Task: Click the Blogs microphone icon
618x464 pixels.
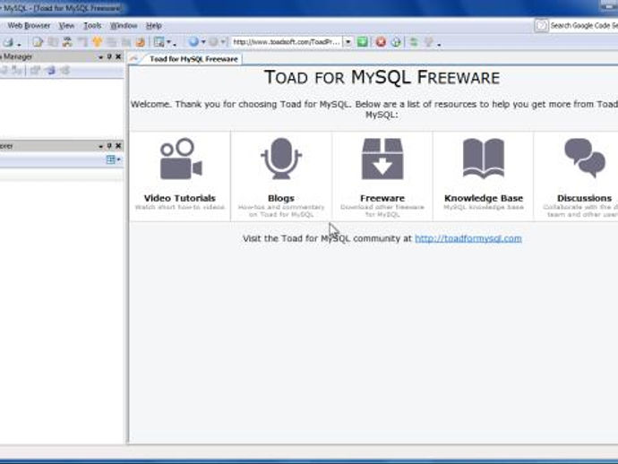Action: [281, 159]
